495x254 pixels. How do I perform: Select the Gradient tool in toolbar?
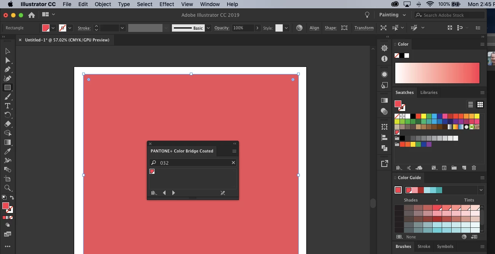click(7, 142)
